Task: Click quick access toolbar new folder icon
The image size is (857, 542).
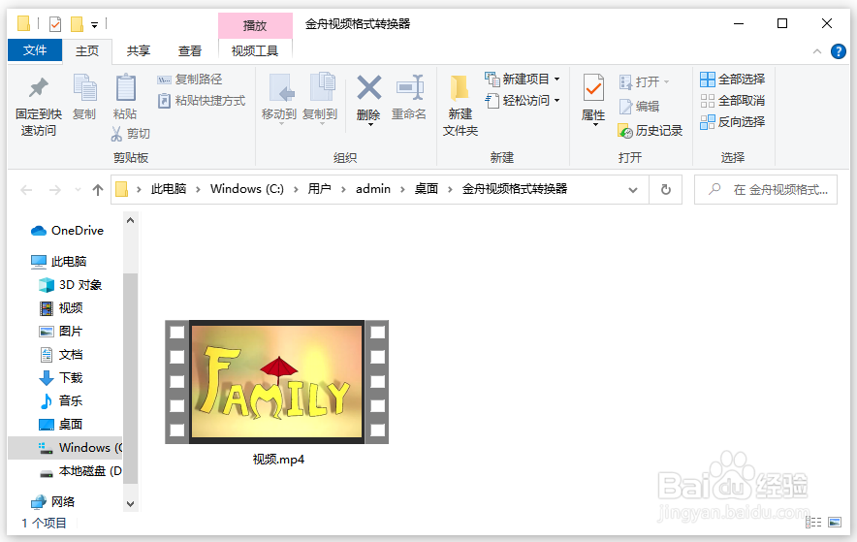Action: click(77, 24)
